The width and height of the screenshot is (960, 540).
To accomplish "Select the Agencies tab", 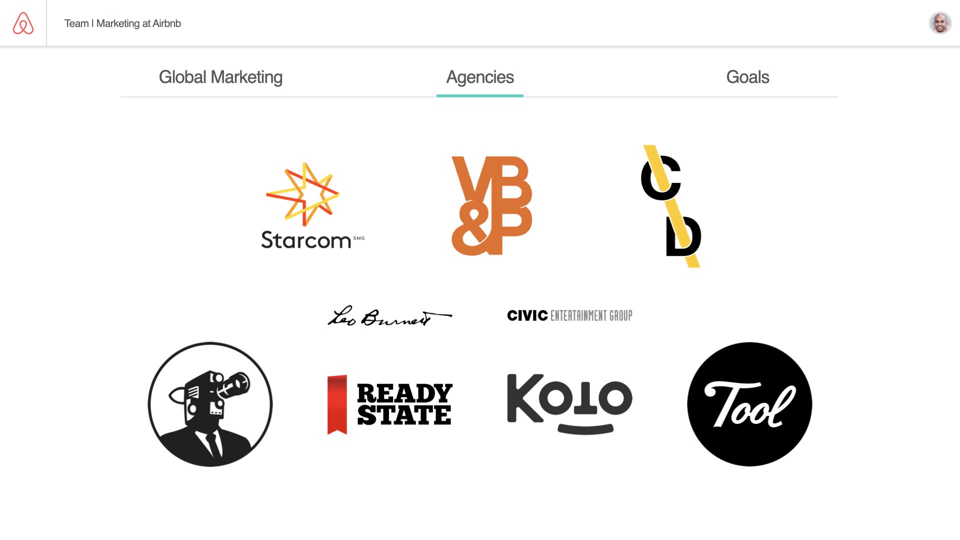I will pyautogui.click(x=480, y=77).
